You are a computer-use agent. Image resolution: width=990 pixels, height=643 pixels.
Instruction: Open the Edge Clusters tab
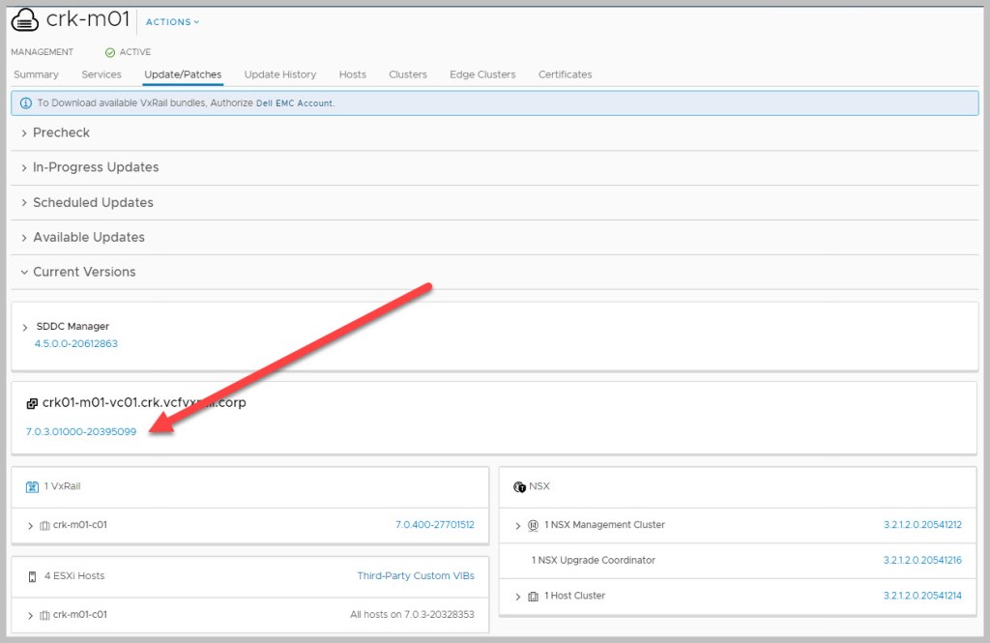click(481, 74)
